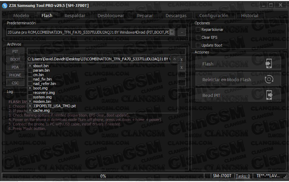Remove the selected preset with minus button

[x=182, y=32]
